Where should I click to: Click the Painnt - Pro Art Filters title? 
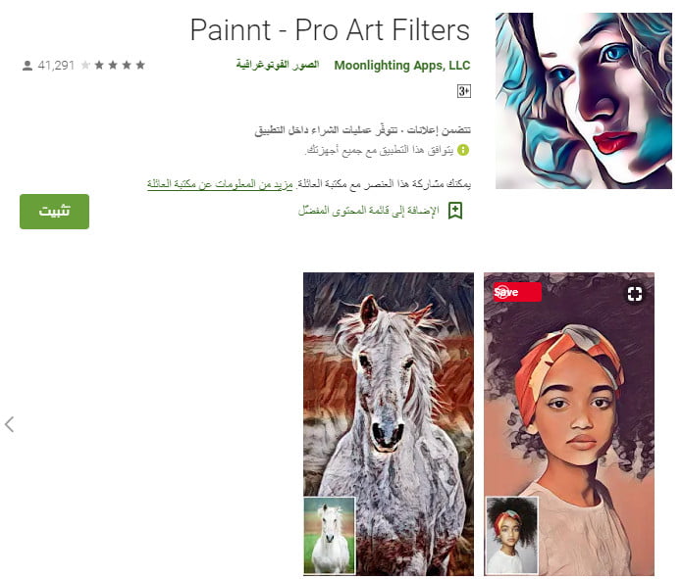pos(330,30)
